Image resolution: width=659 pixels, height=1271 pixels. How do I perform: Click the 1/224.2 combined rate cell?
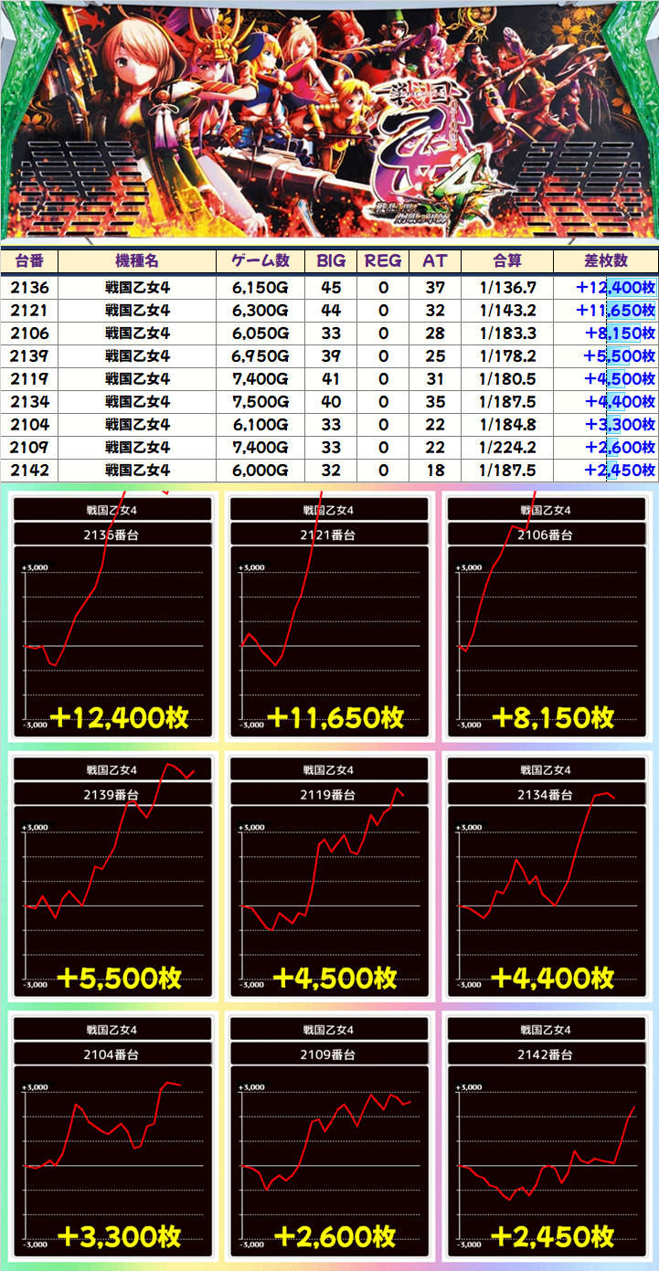coord(507,448)
